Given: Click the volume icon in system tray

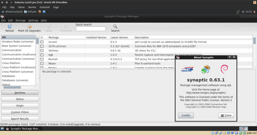Looking at the screenshot, I should pyautogui.click(x=243, y=12).
